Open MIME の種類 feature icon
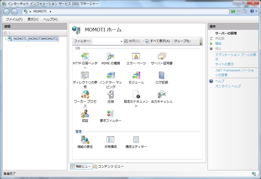261x179 pixels. [x=110, y=56]
